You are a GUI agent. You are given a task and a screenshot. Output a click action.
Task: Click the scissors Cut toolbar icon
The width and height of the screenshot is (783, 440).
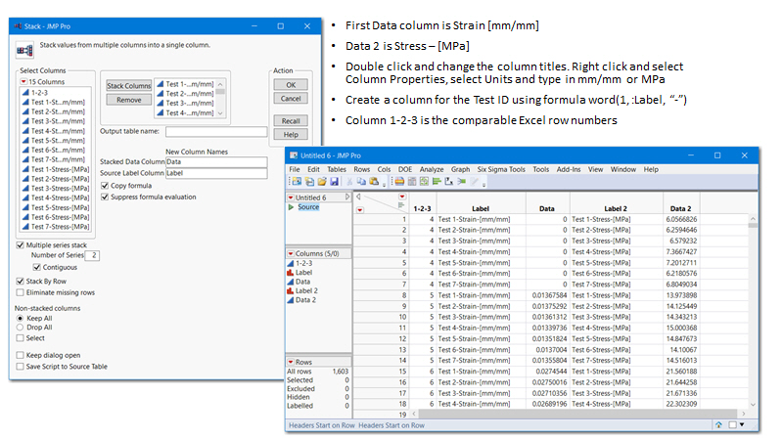349,182
